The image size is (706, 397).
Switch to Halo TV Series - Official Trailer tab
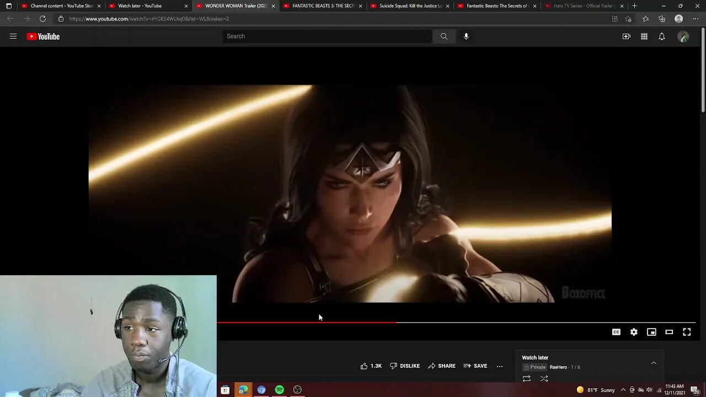tap(584, 6)
